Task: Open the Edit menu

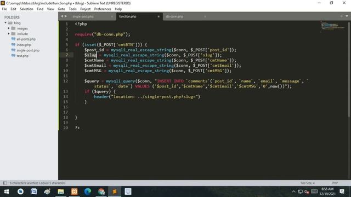Action: [13, 9]
